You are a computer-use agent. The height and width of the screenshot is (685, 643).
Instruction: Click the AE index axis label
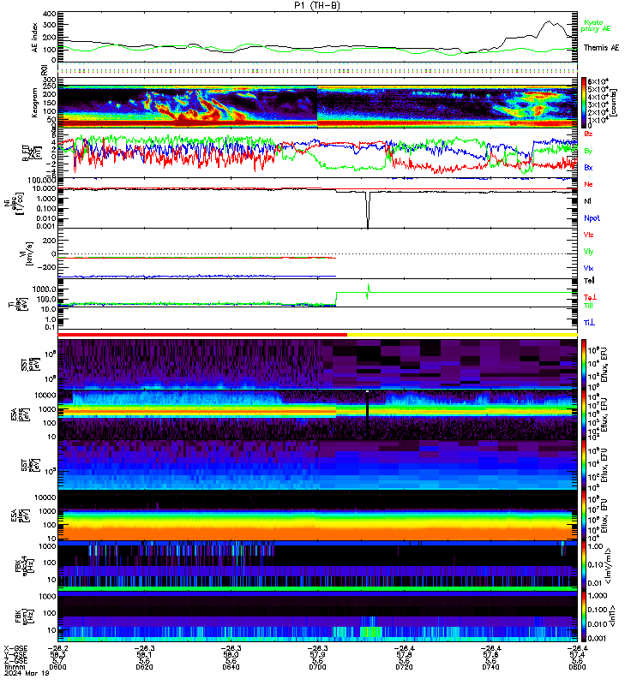click(x=35, y=38)
